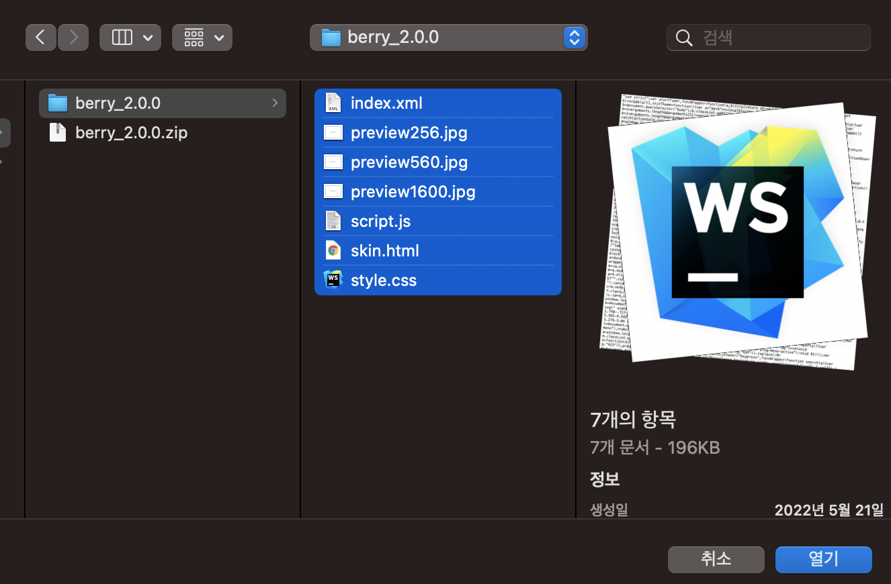
Task: Click the 취소 cancel button
Action: pos(716,559)
